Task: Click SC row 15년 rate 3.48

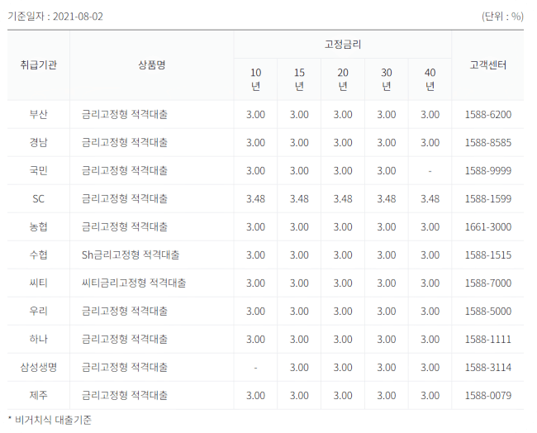Action: (299, 198)
